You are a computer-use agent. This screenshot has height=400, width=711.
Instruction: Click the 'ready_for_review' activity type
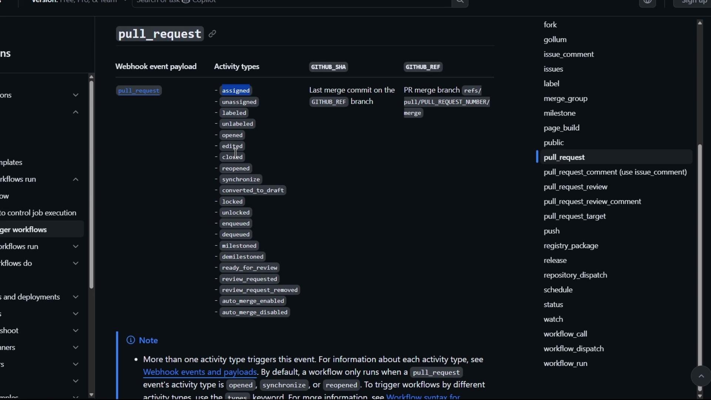point(250,268)
